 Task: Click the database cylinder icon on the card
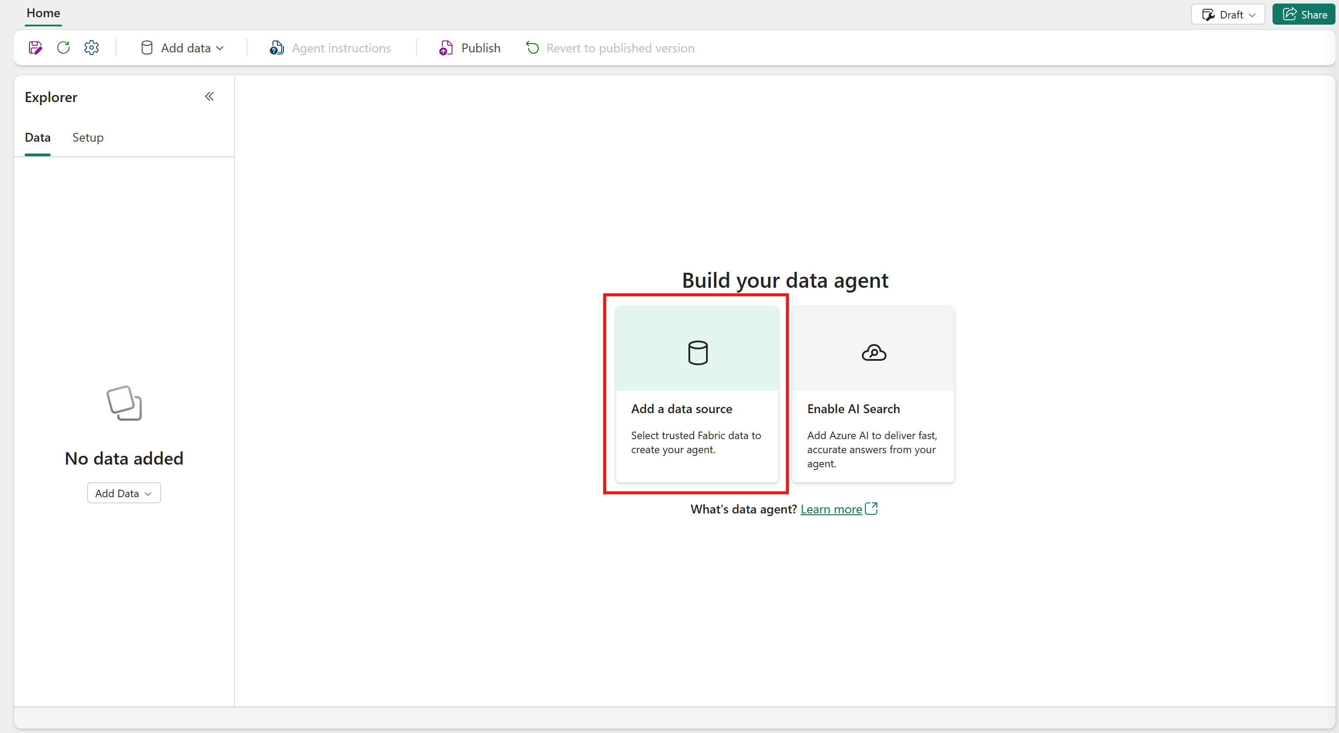698,353
